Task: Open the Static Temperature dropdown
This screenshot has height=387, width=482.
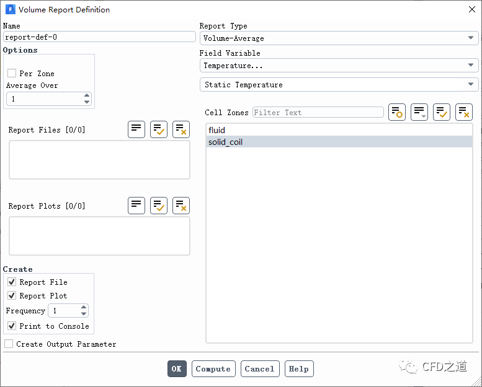Action: coord(339,85)
